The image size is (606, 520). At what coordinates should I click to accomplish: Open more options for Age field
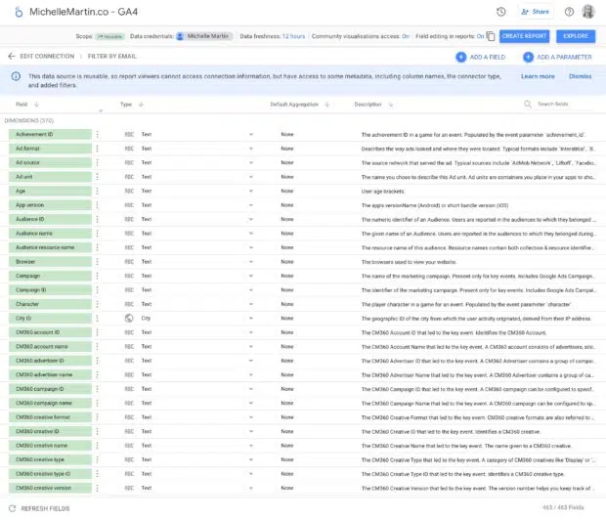tap(97, 191)
